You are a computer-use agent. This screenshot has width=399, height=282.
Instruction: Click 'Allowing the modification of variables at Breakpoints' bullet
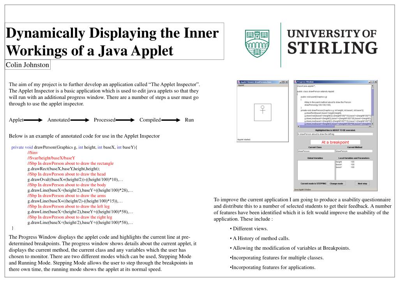coord(290,248)
